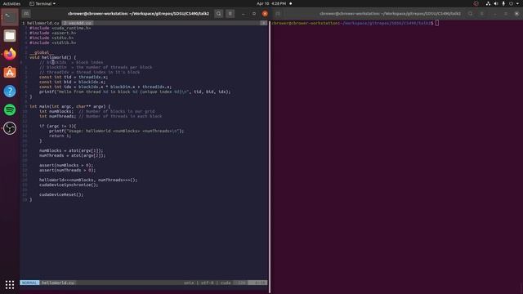The image size is (523, 294).
Task: Click the 'const int idx = blockIdx.x * blockDim.x' line
Action: (105, 87)
